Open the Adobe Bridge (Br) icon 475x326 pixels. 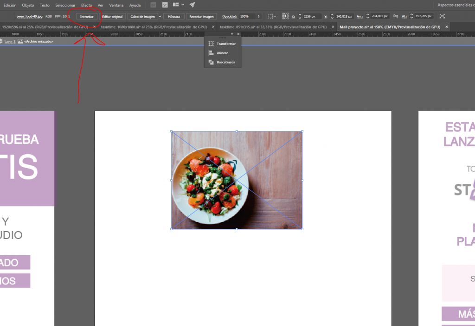coord(153,5)
